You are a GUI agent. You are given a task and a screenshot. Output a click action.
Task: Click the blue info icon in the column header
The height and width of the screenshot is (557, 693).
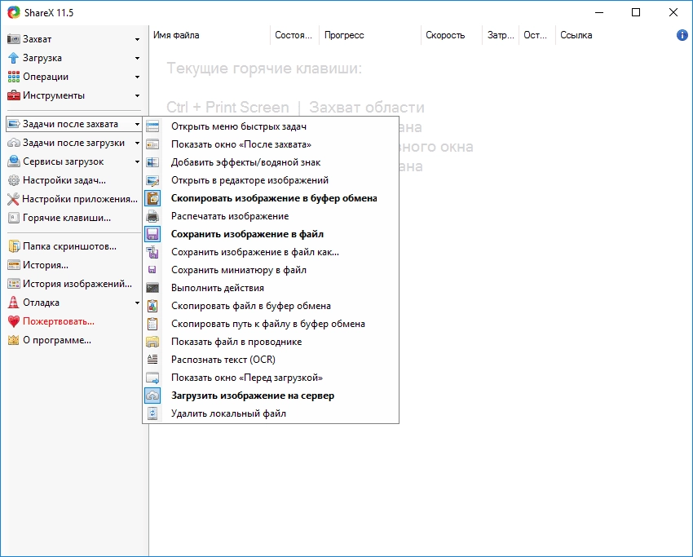point(682,35)
